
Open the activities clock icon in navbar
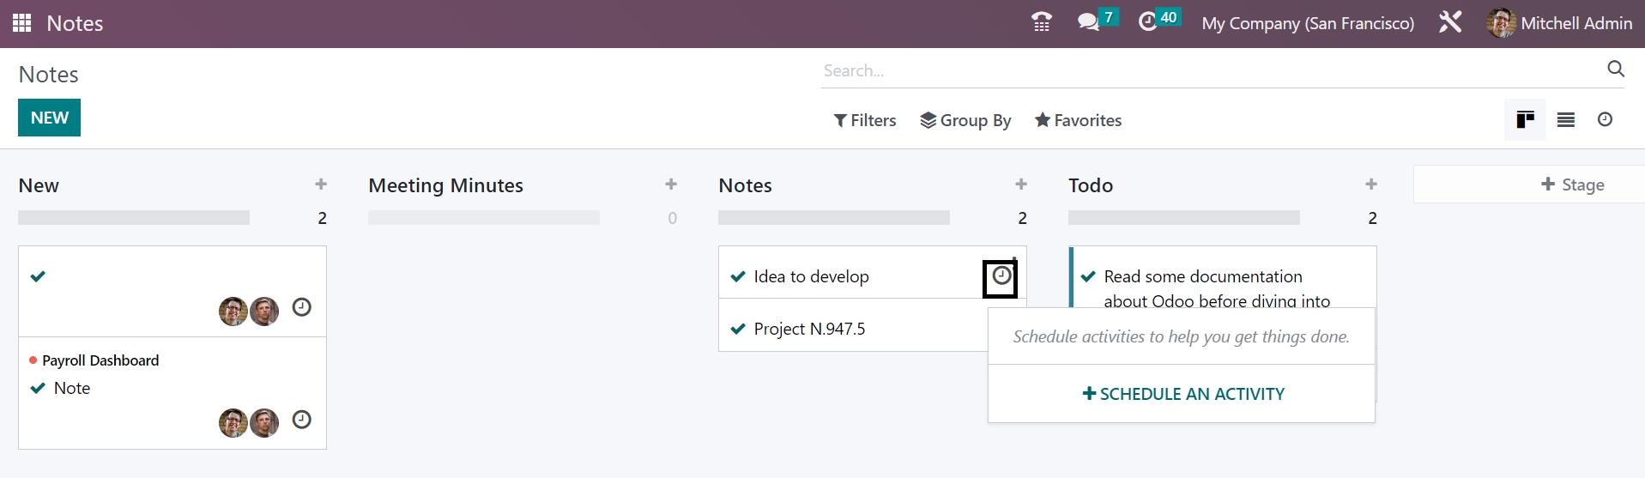coord(1148,22)
